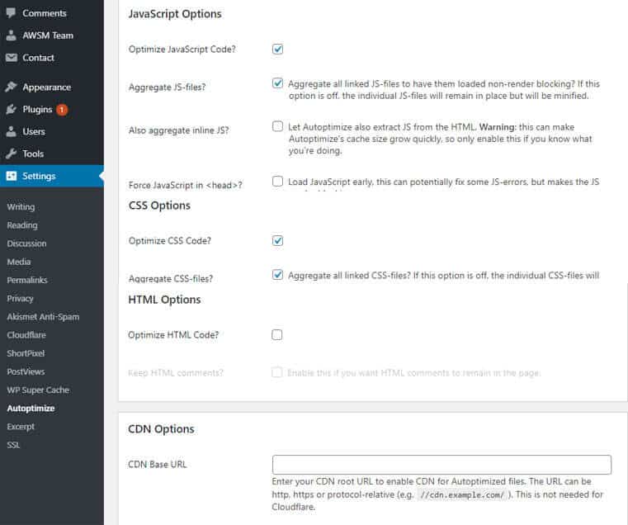
Task: Click the Plugins update count badge
Action: point(63,110)
